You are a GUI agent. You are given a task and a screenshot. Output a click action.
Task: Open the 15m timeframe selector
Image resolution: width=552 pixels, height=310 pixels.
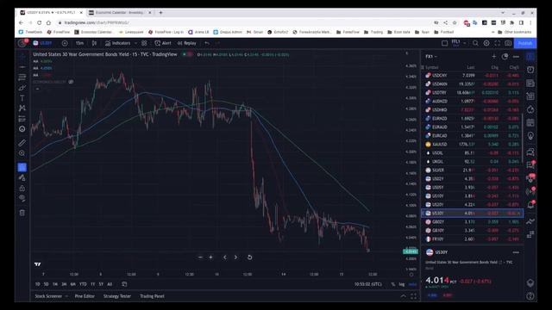click(x=79, y=43)
